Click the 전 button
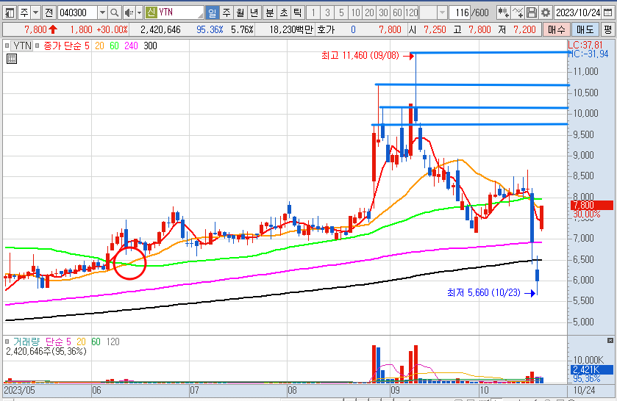This screenshot has height=401, width=617. pos(49,13)
